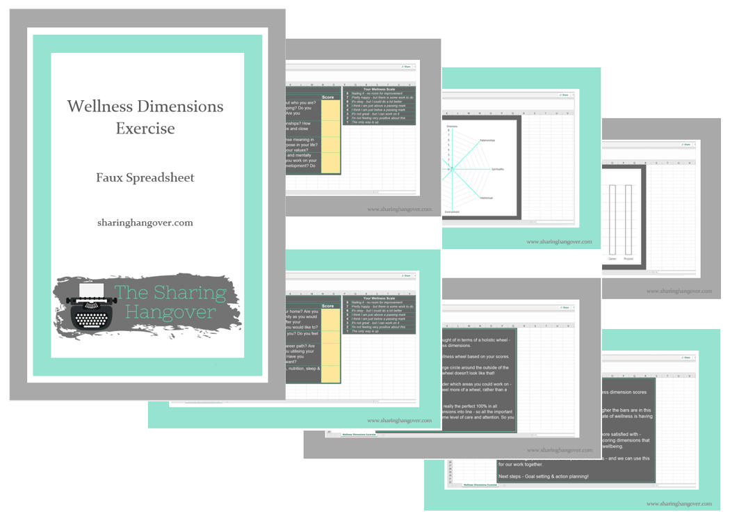Select Score header on the grey-framed Score page
This screenshot has height=521, width=730.
click(x=327, y=97)
